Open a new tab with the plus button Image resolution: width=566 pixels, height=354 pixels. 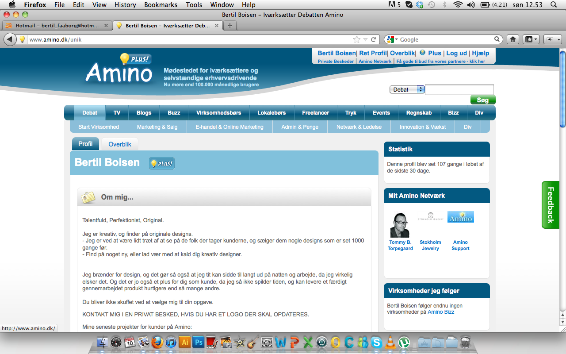tap(229, 26)
